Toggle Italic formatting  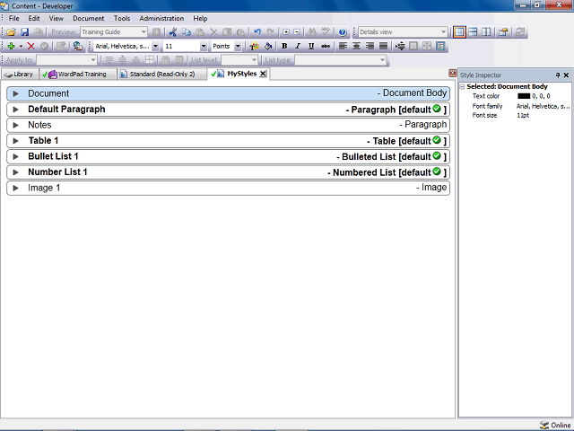(298, 46)
